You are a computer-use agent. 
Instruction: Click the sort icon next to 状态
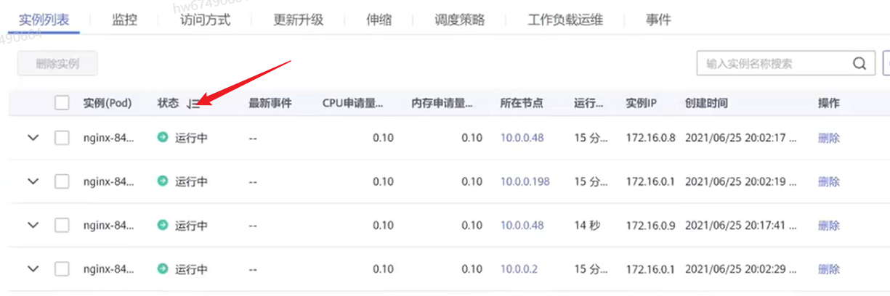click(193, 104)
